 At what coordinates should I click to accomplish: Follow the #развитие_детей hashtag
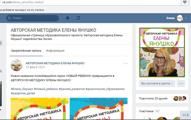(x=23, y=93)
